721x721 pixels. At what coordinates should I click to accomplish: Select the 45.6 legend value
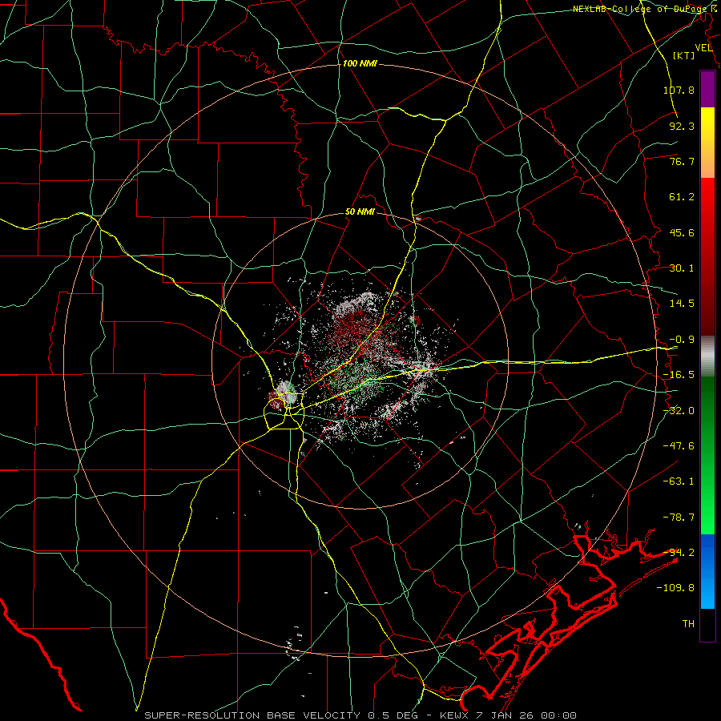(682, 232)
